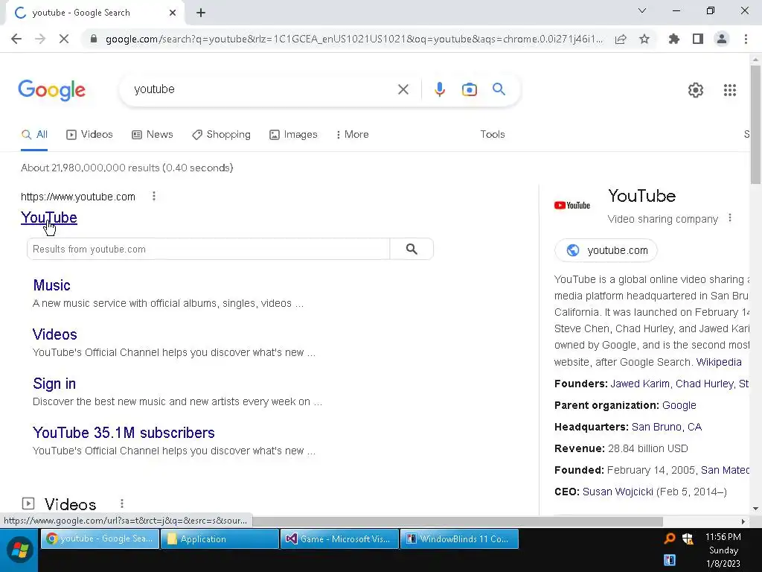
Task: Open the Music sitelink
Action: [51, 285]
